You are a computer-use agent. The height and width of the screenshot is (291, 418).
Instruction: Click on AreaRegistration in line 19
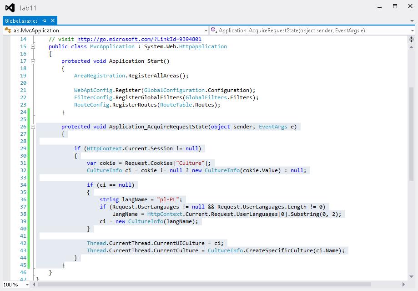coord(100,76)
